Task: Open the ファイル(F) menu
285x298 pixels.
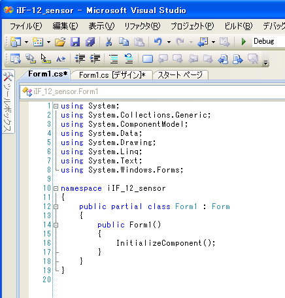Action: point(26,26)
